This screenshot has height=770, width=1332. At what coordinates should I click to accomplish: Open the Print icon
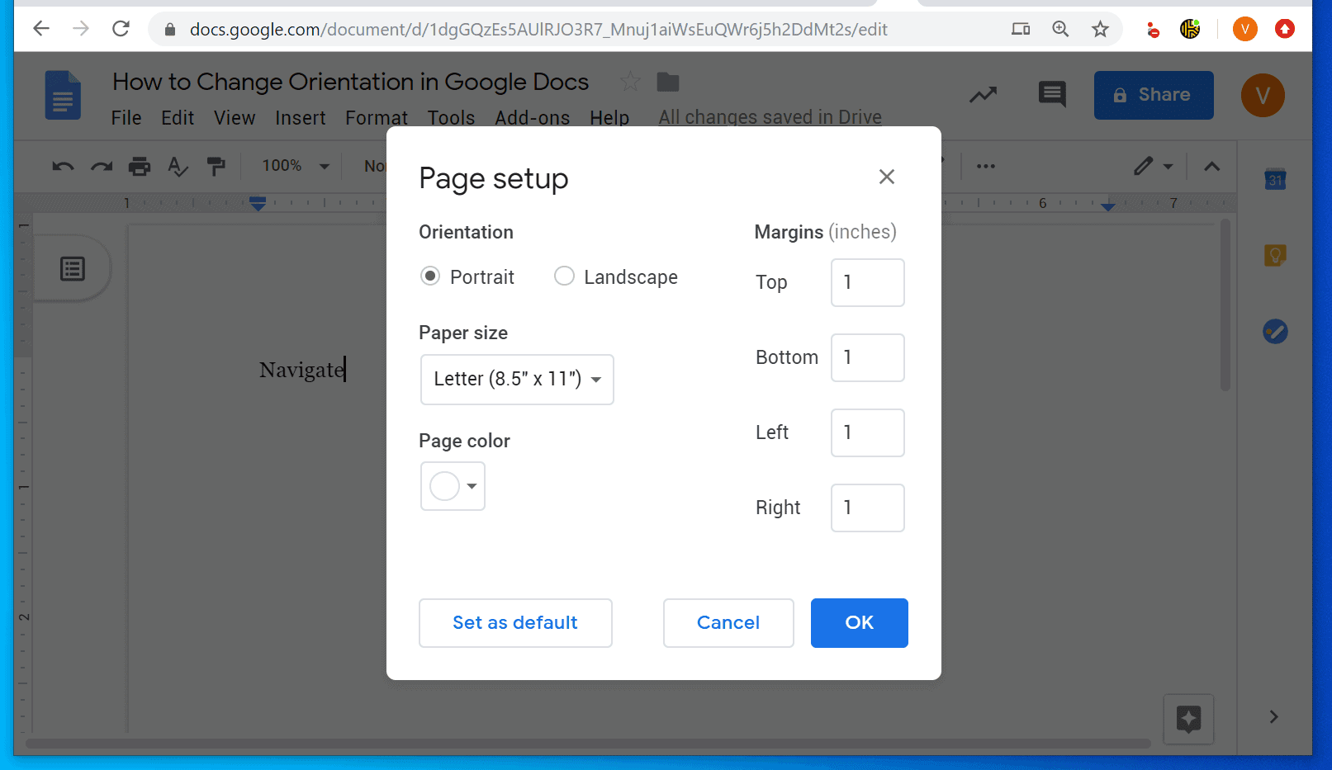(139, 166)
